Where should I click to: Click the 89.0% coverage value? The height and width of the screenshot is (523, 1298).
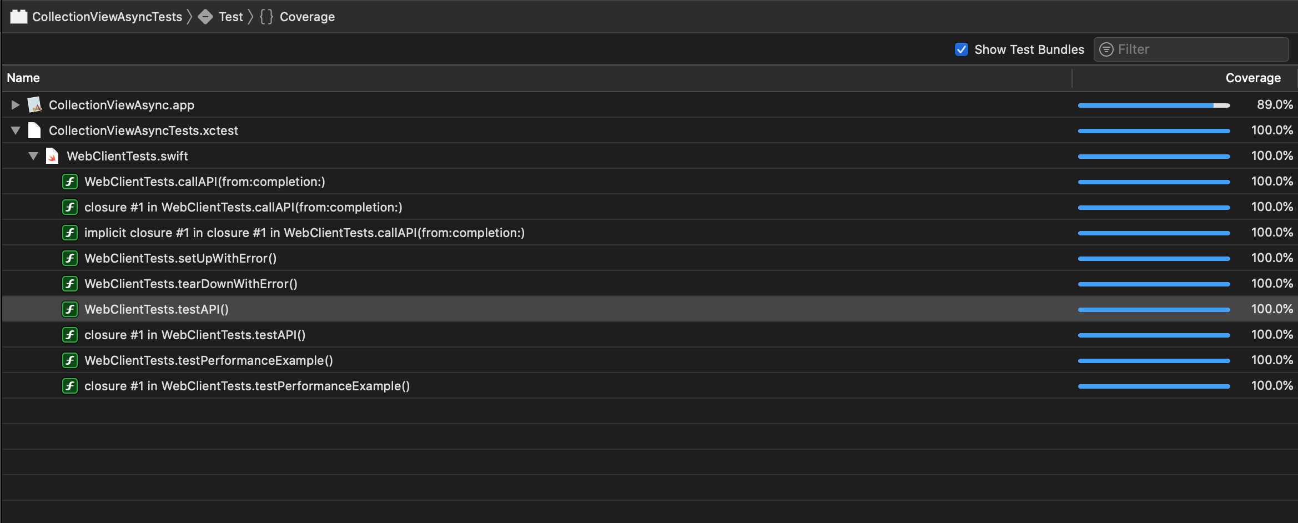pyautogui.click(x=1275, y=104)
